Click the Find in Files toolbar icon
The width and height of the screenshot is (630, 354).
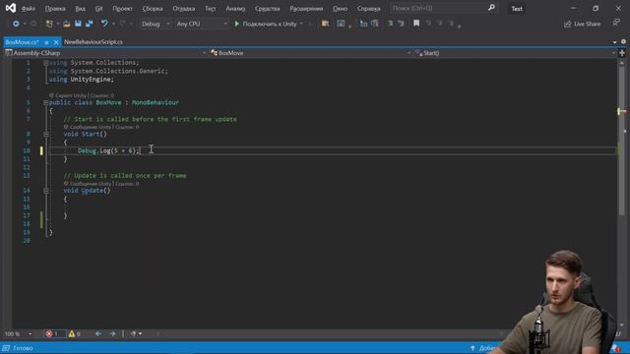pos(325,24)
